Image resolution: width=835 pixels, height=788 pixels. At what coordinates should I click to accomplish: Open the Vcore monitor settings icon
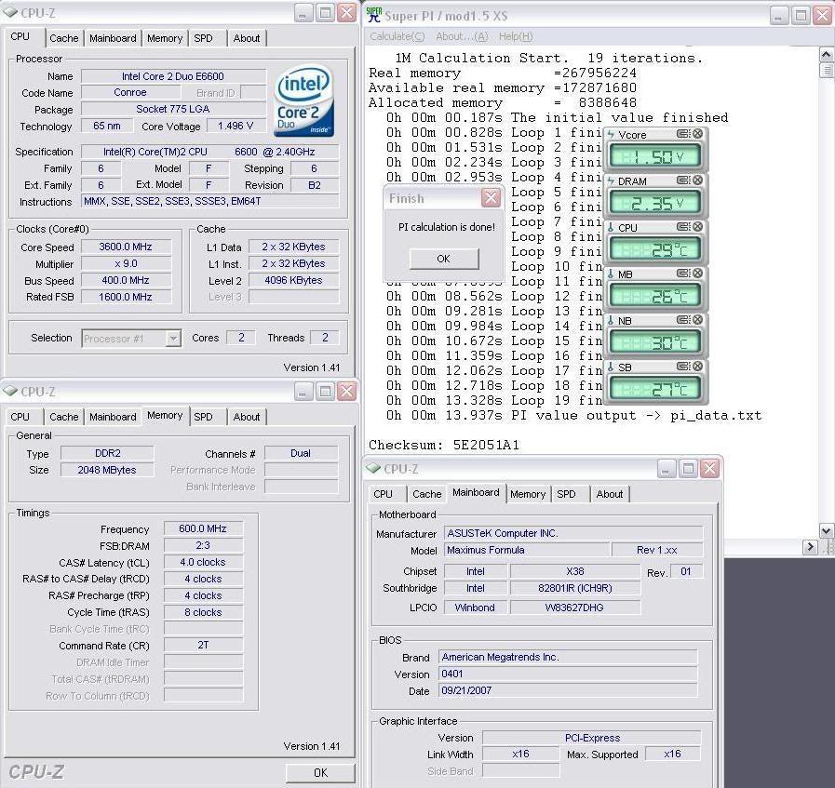683,134
